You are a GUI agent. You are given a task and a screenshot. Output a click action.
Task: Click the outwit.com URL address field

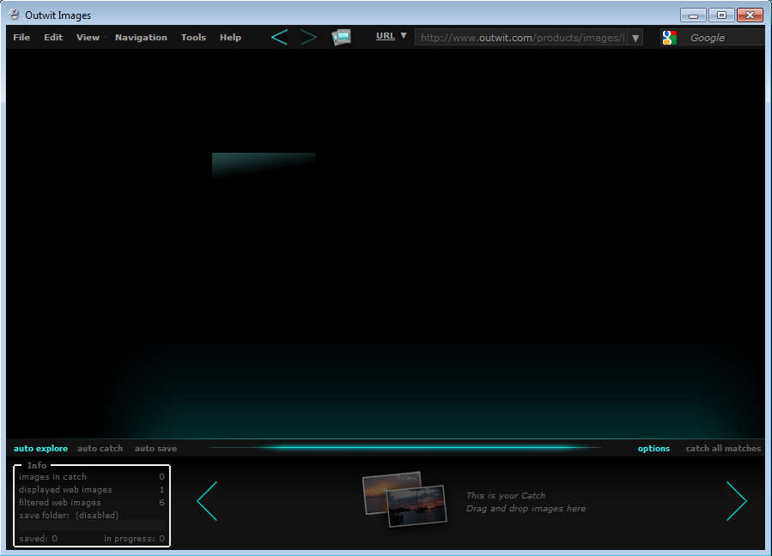point(520,38)
